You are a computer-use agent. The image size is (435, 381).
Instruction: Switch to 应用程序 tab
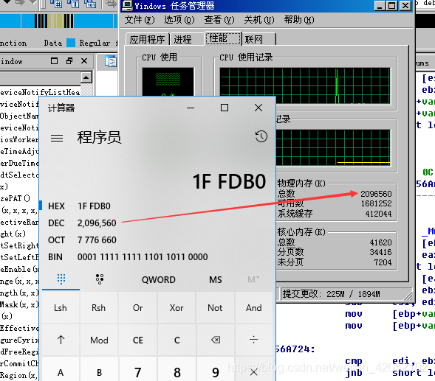(147, 39)
